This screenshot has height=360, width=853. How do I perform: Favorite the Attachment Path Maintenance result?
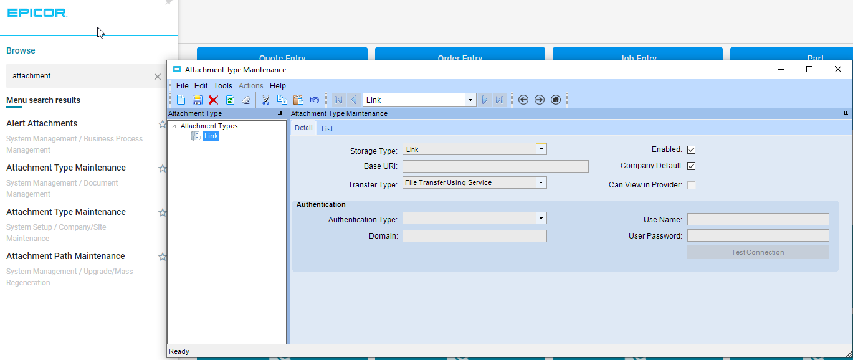(163, 257)
